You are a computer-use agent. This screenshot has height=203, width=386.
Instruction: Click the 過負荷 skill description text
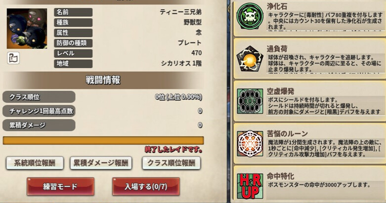click(x=324, y=64)
